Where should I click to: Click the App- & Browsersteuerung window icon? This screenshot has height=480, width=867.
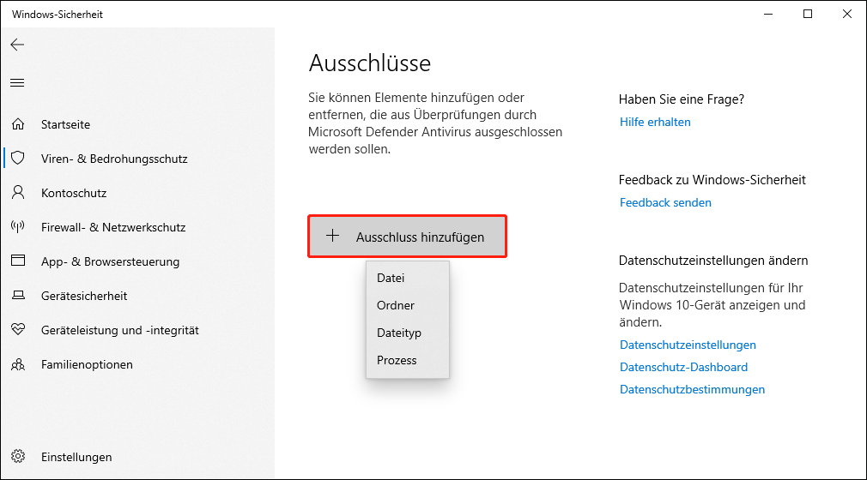click(x=18, y=261)
